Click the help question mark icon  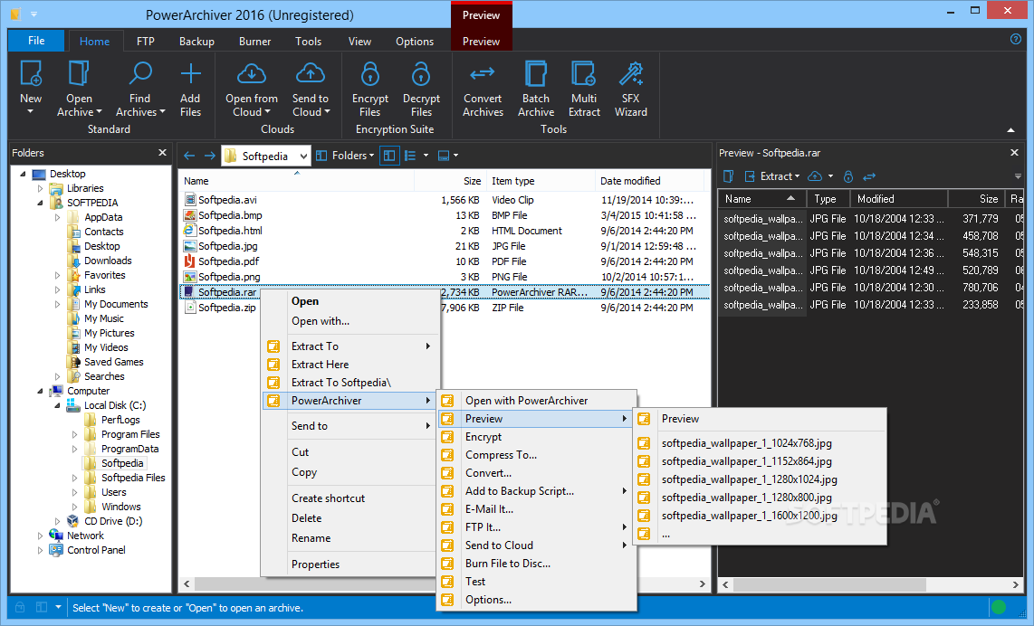[1016, 39]
